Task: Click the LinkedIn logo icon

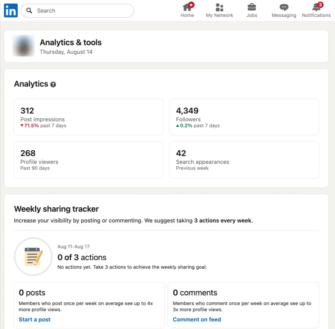Action: tap(11, 10)
